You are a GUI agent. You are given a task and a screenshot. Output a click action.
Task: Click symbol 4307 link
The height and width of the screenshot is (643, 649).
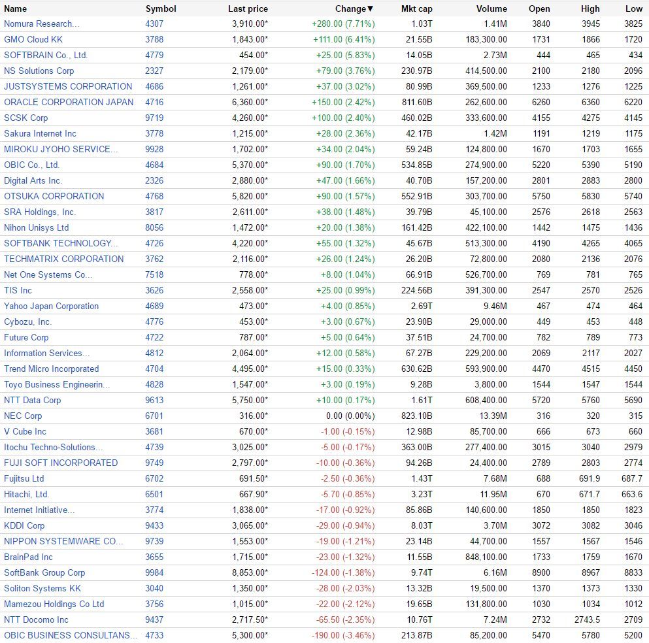[x=154, y=24]
